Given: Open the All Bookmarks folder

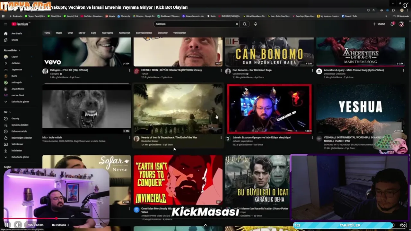Looking at the screenshot, I should pyautogui.click(x=401, y=16).
